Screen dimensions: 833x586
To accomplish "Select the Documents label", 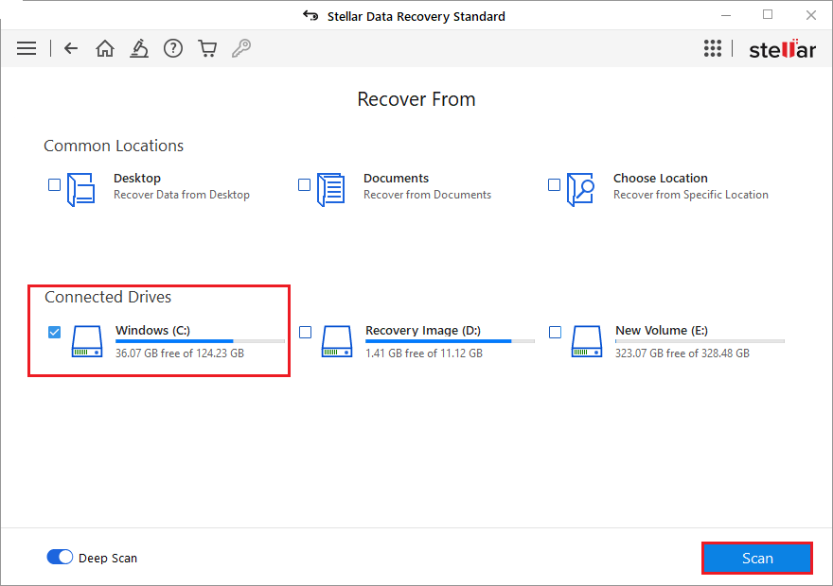I will point(396,179).
